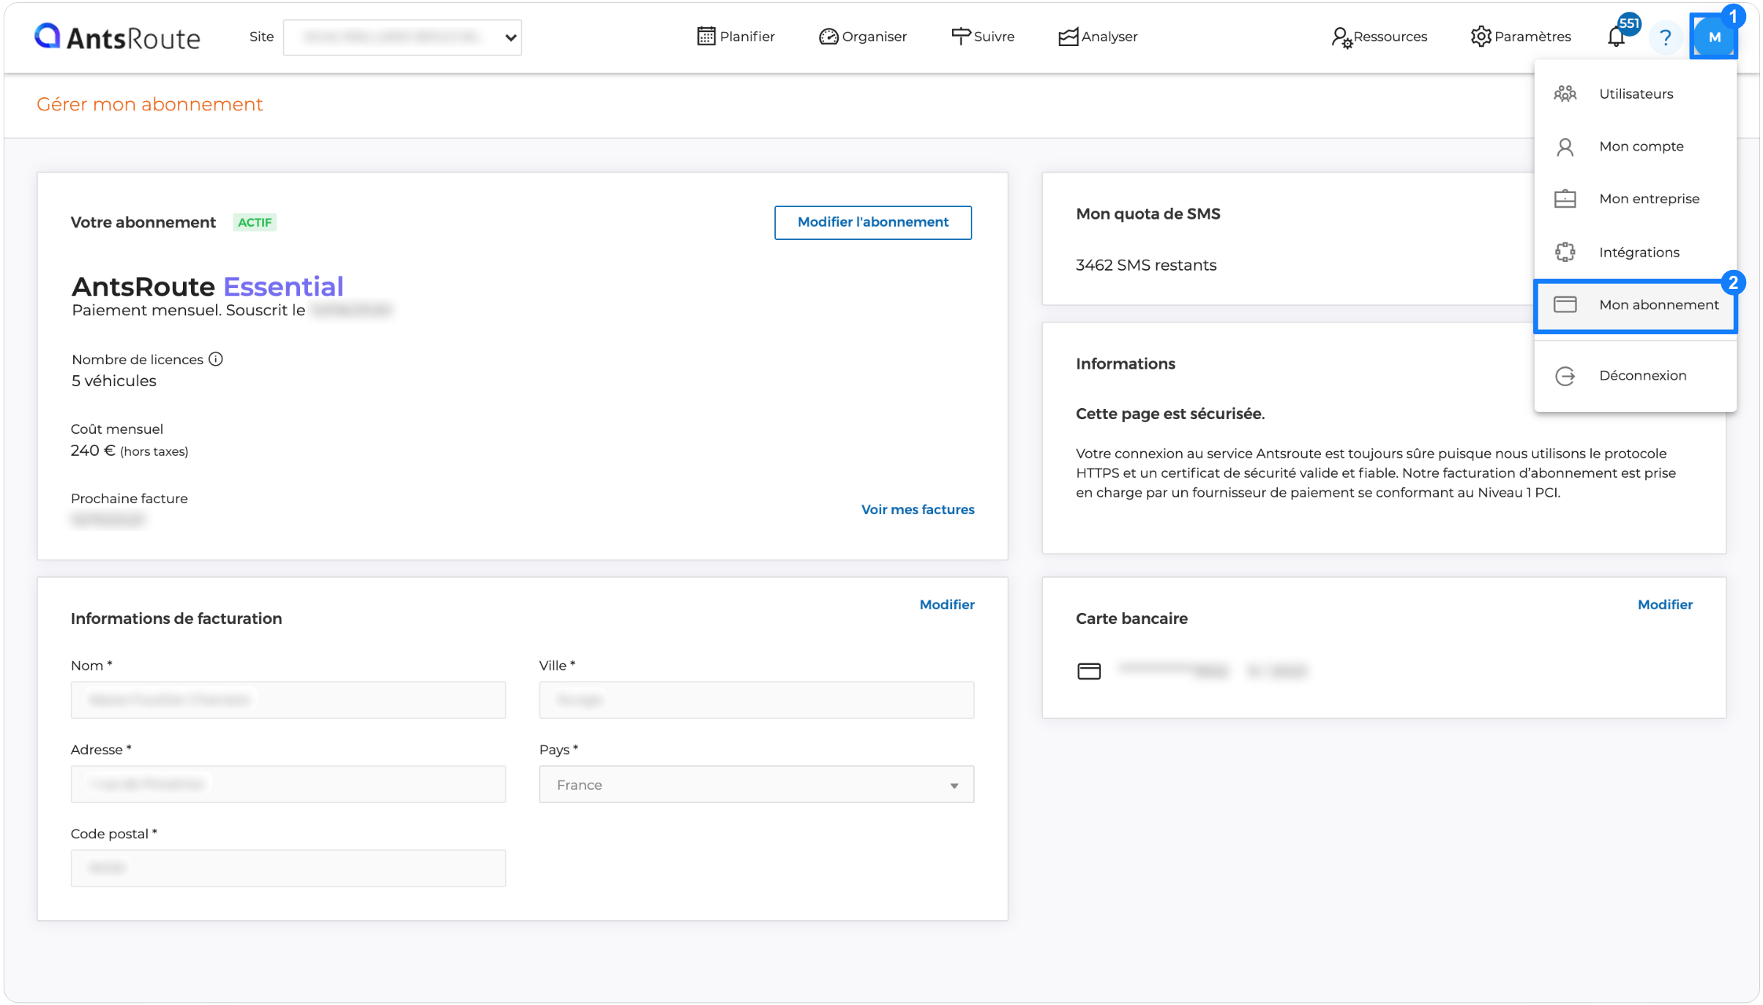This screenshot has width=1763, height=1005.
Task: Click the Mon entreprise briefcase icon
Action: [x=1565, y=199]
